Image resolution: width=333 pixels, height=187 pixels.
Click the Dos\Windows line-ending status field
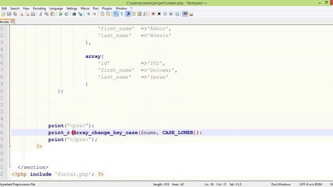click(x=281, y=184)
